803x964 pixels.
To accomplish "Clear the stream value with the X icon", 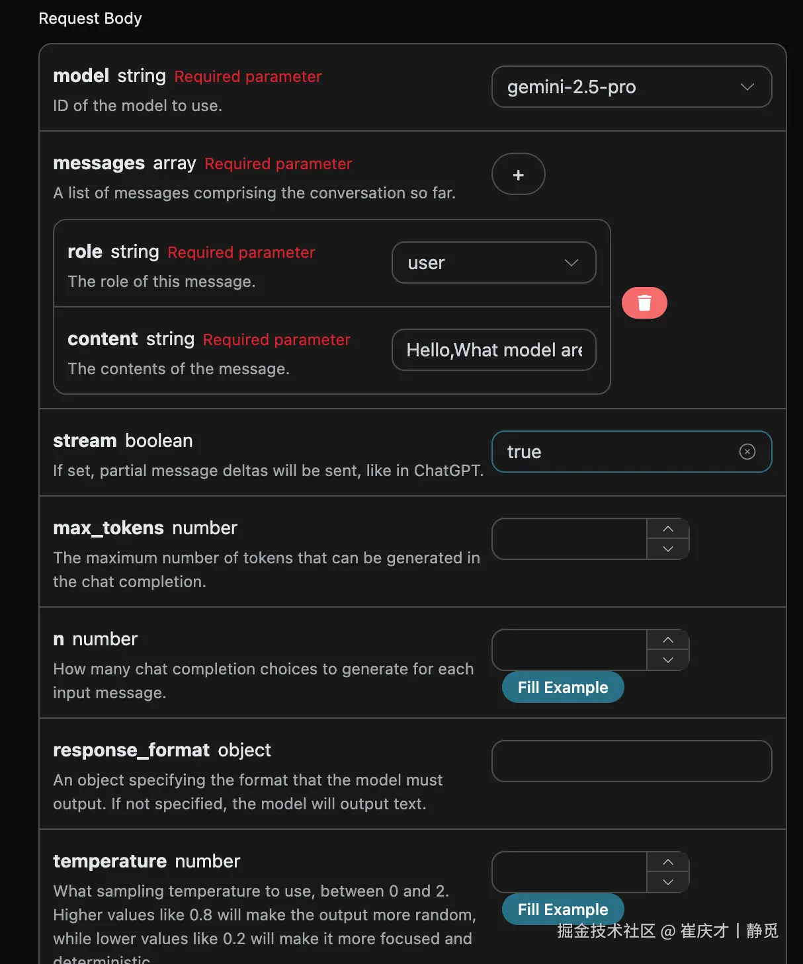I will coord(747,452).
